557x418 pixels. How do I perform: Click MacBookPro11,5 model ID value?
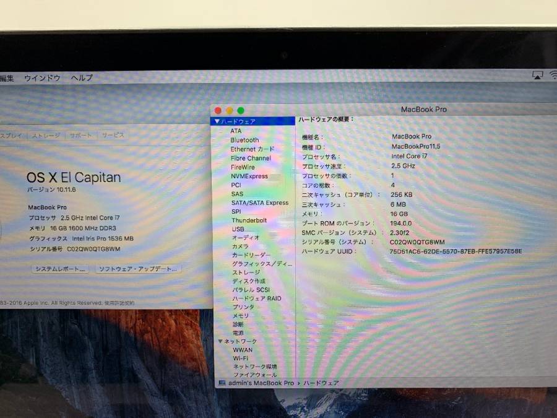pos(416,146)
